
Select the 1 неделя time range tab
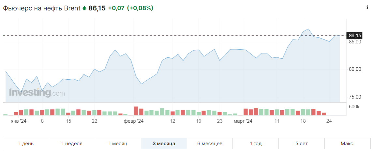tap(72, 144)
